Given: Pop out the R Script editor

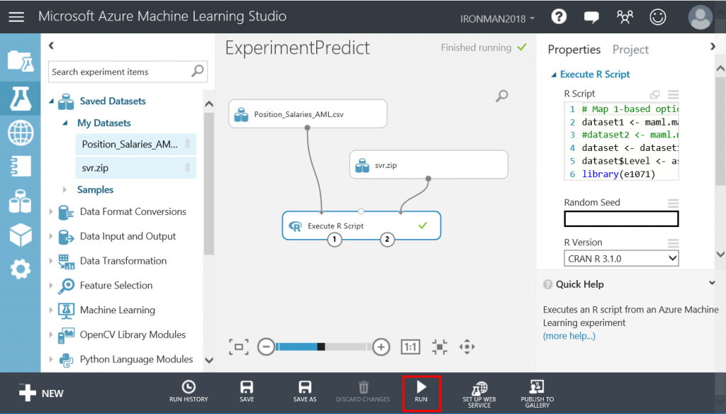Looking at the screenshot, I should [x=654, y=94].
